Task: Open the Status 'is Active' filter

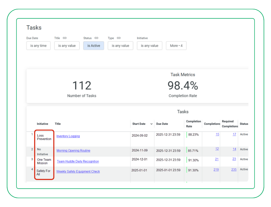Action: [x=94, y=46]
